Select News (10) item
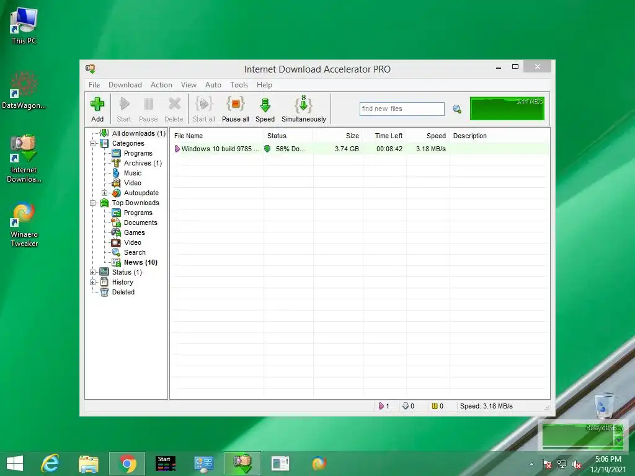Screen dimensions: 635x476 tap(141, 262)
